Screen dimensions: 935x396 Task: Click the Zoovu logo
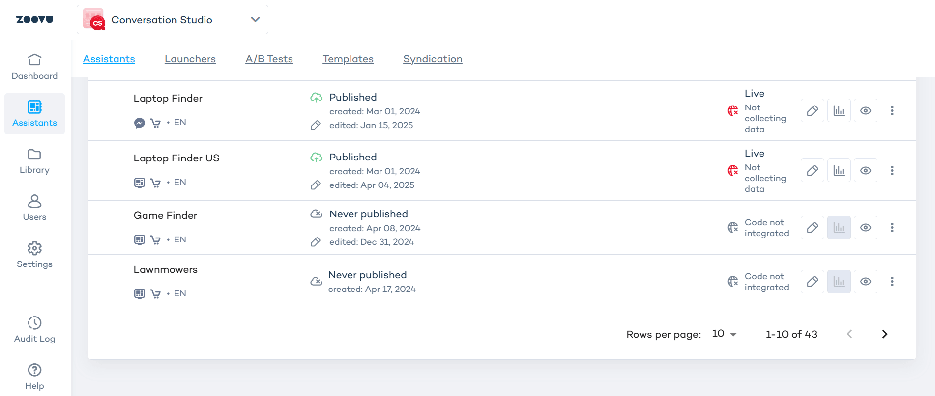coord(34,20)
